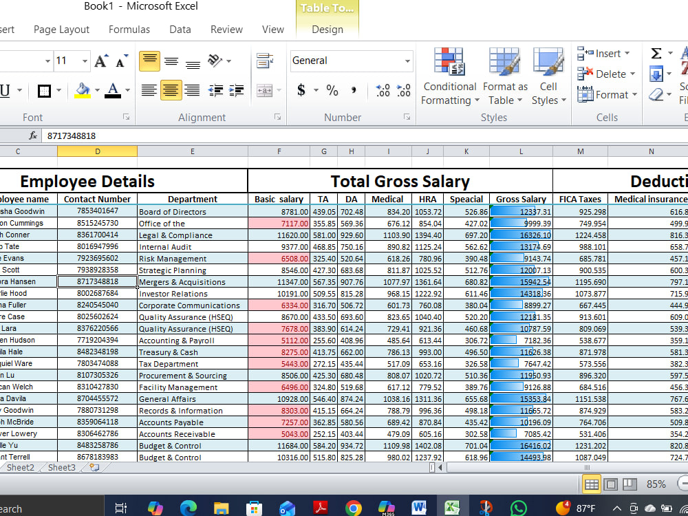
Task: Open the Font Size dropdown
Action: pos(84,61)
